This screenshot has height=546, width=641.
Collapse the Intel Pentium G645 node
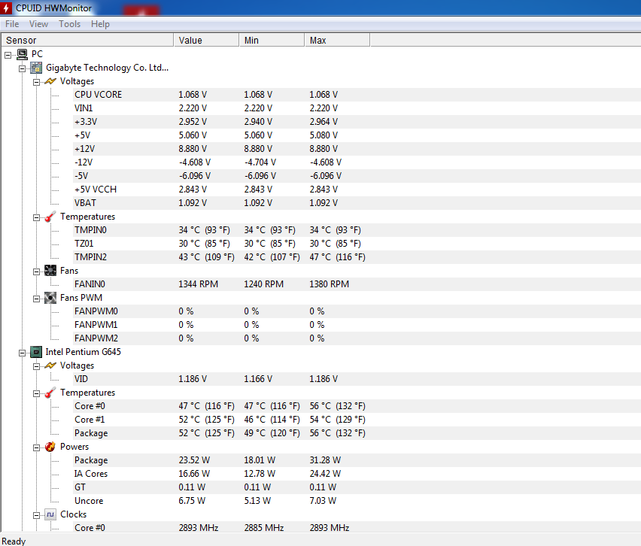point(22,353)
